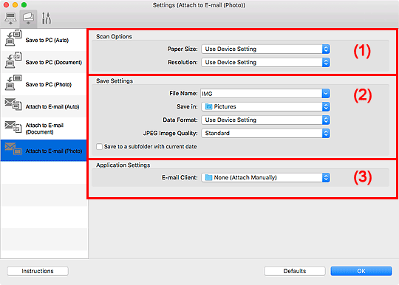Open the scan-from-computer settings tab icon
Screen dimensions: 399x285
tap(10, 18)
